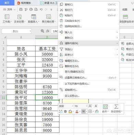Click the cell containing 陈小凤

coord(21,54)
